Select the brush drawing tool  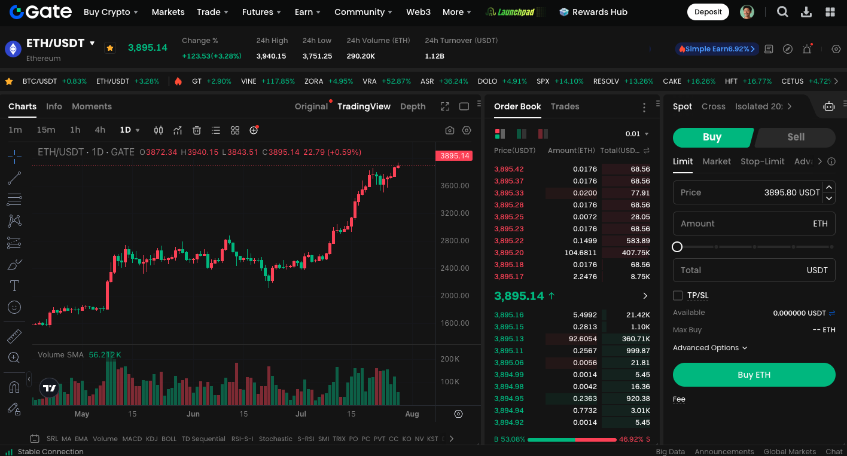[x=14, y=264]
